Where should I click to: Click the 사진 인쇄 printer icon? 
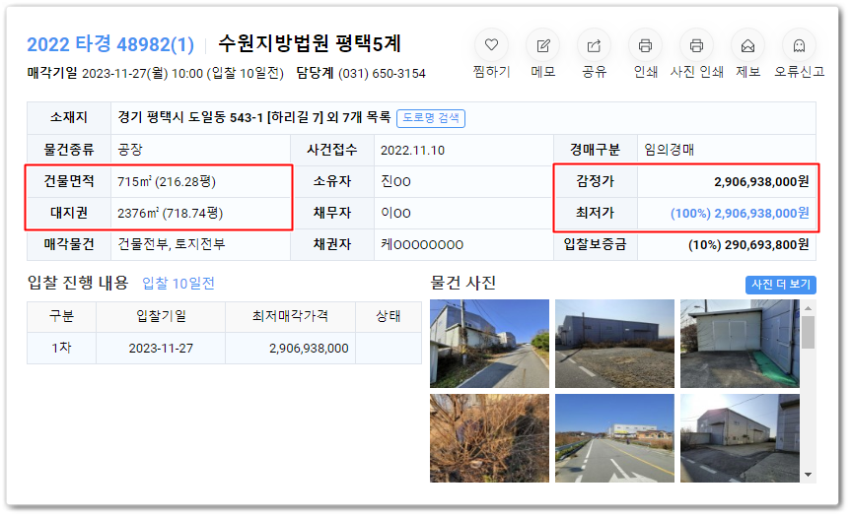[x=696, y=45]
